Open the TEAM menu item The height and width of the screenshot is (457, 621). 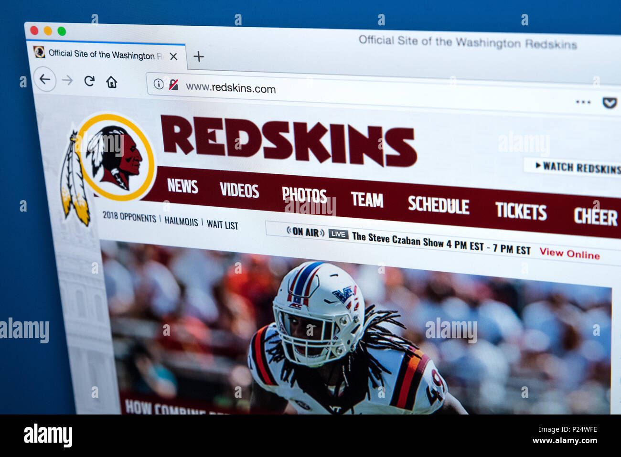(x=367, y=200)
